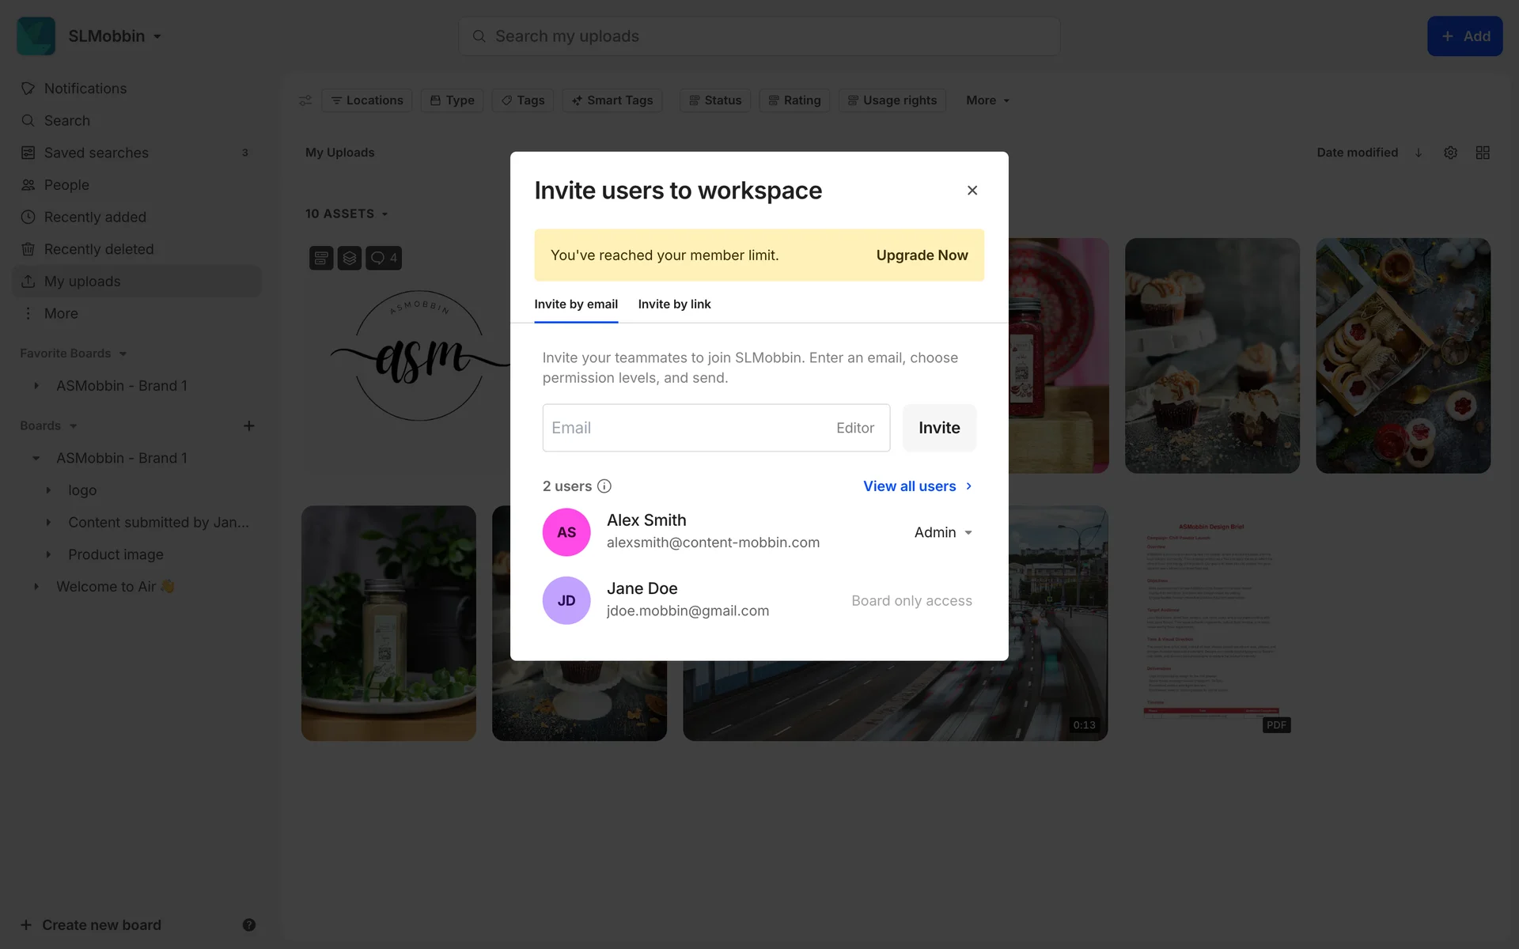Viewport: 1519px width, 949px height.
Task: Click the filter sliders icon left of Locations
Action: [305, 100]
